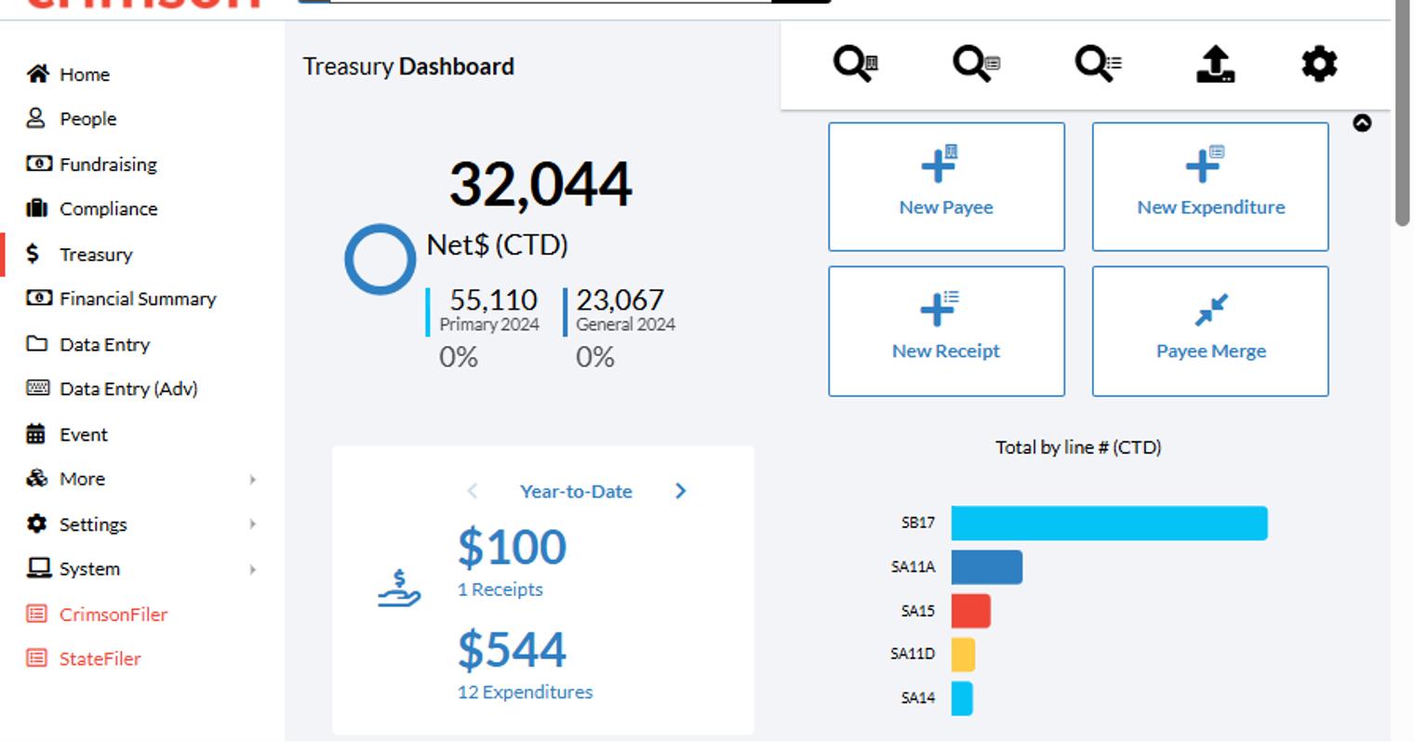This screenshot has width=1414, height=742.
Task: Collapse the quick actions panel with the chevron
Action: click(x=1362, y=123)
